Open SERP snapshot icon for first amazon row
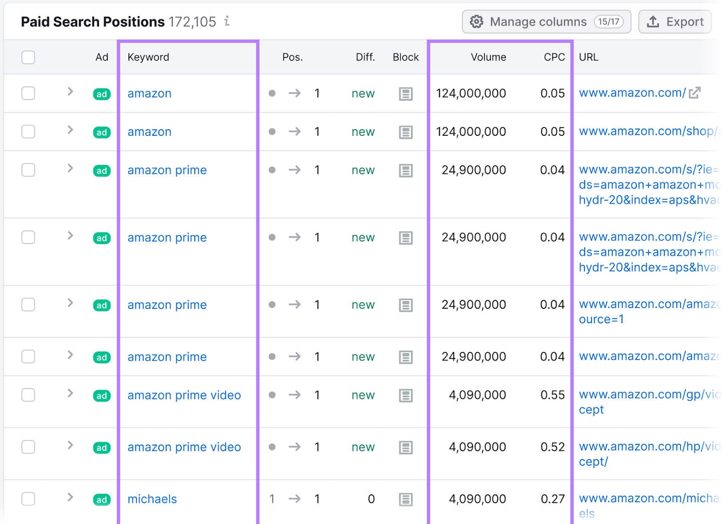722x524 pixels. (x=406, y=93)
